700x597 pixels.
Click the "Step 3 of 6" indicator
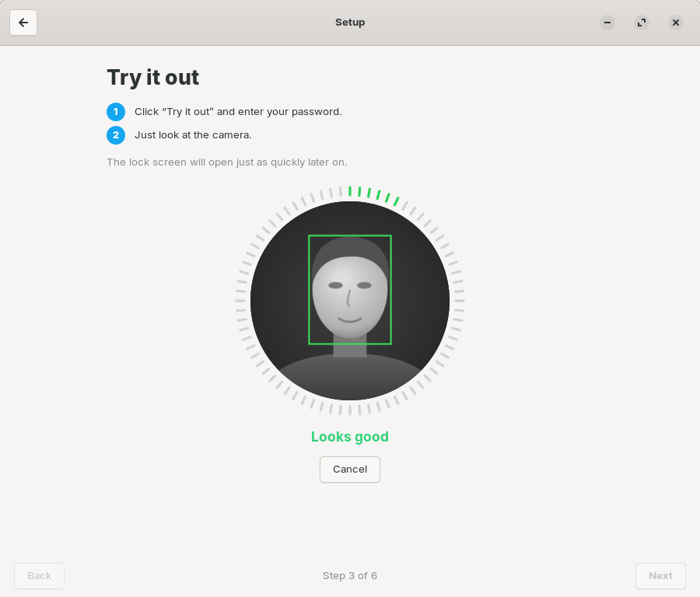(x=349, y=575)
